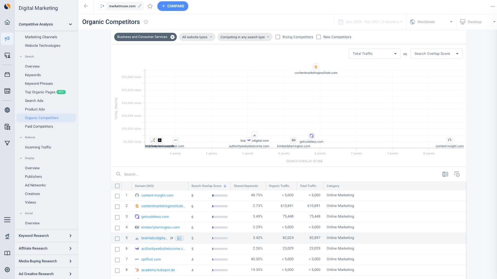The width and height of the screenshot is (497, 279).
Task: Open the hamburger menu icon
Action: tap(7, 220)
